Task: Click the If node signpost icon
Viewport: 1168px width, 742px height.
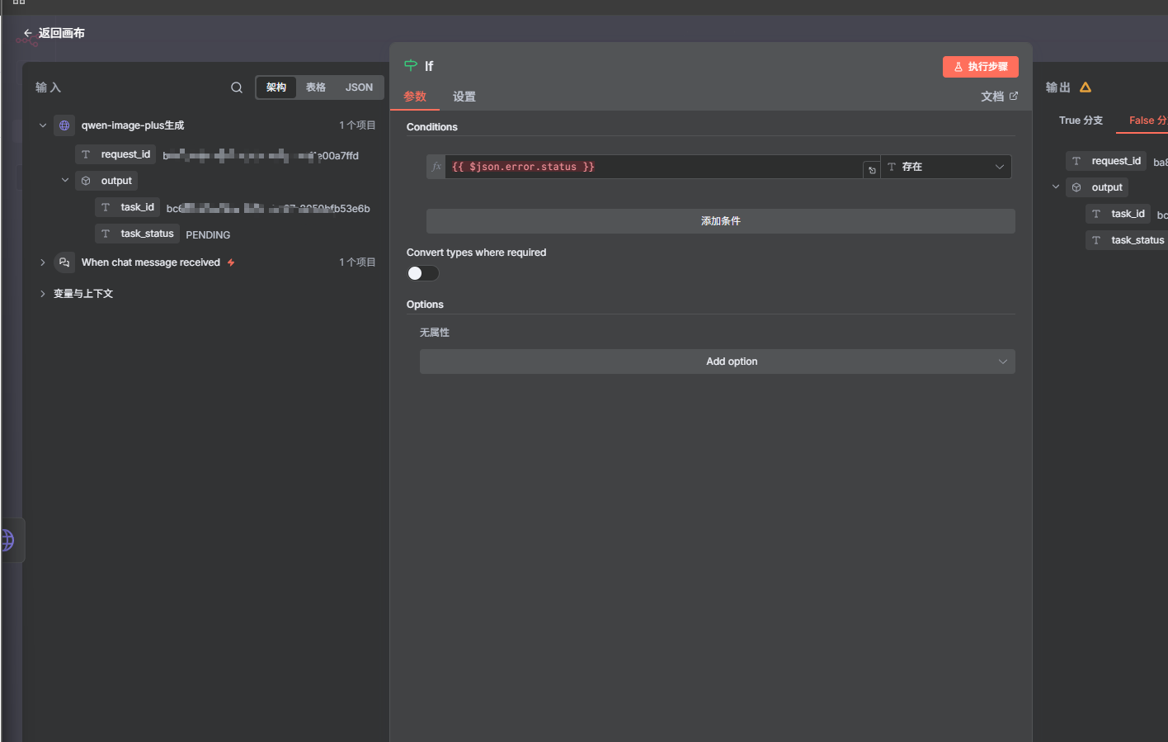Action: click(411, 65)
